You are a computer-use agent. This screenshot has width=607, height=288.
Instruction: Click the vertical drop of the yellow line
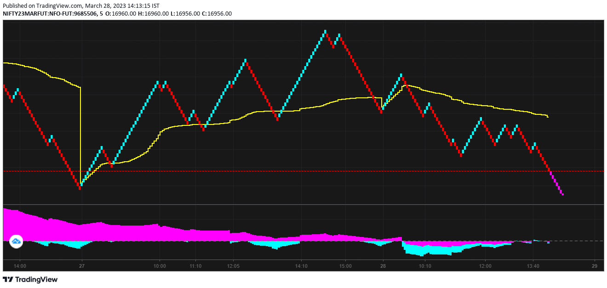[x=80, y=133]
